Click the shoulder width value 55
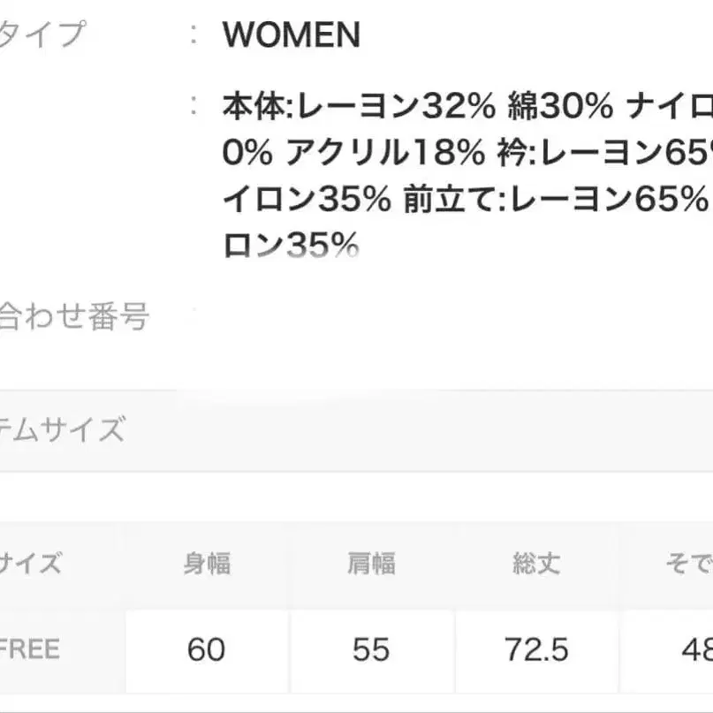Screen dimensions: 713x713 point(371,650)
